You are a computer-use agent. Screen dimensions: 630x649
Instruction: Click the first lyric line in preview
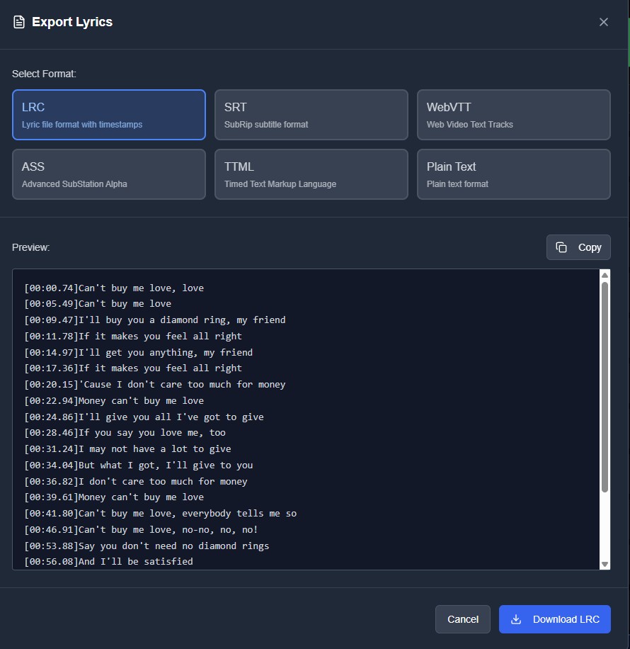click(x=114, y=288)
